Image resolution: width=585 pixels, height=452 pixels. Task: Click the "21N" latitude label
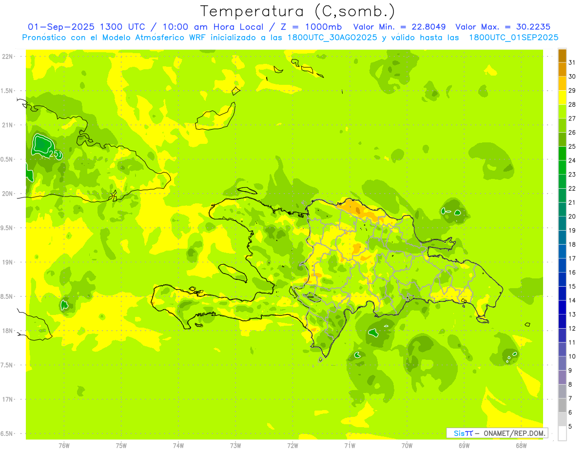point(7,125)
